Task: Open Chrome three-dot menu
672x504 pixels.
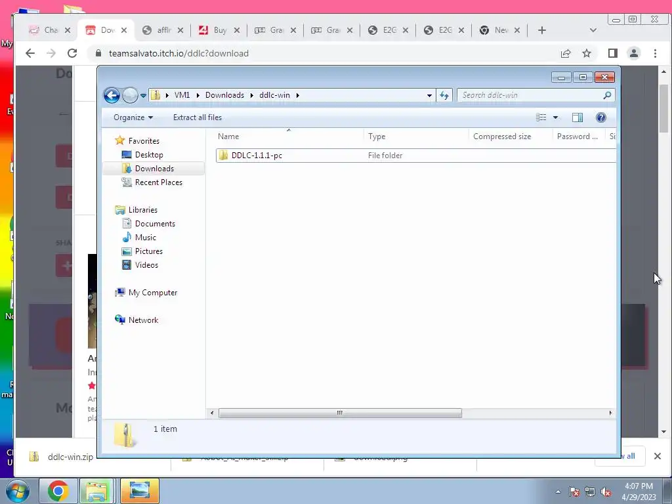Action: [x=655, y=53]
